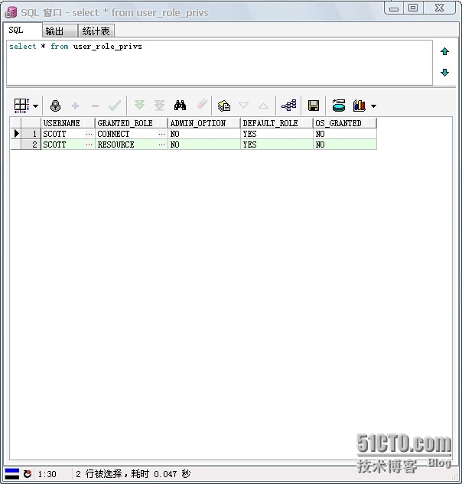Screen dimensions: 462x484
Task: Click the fetch last page icon
Action: pos(159,106)
